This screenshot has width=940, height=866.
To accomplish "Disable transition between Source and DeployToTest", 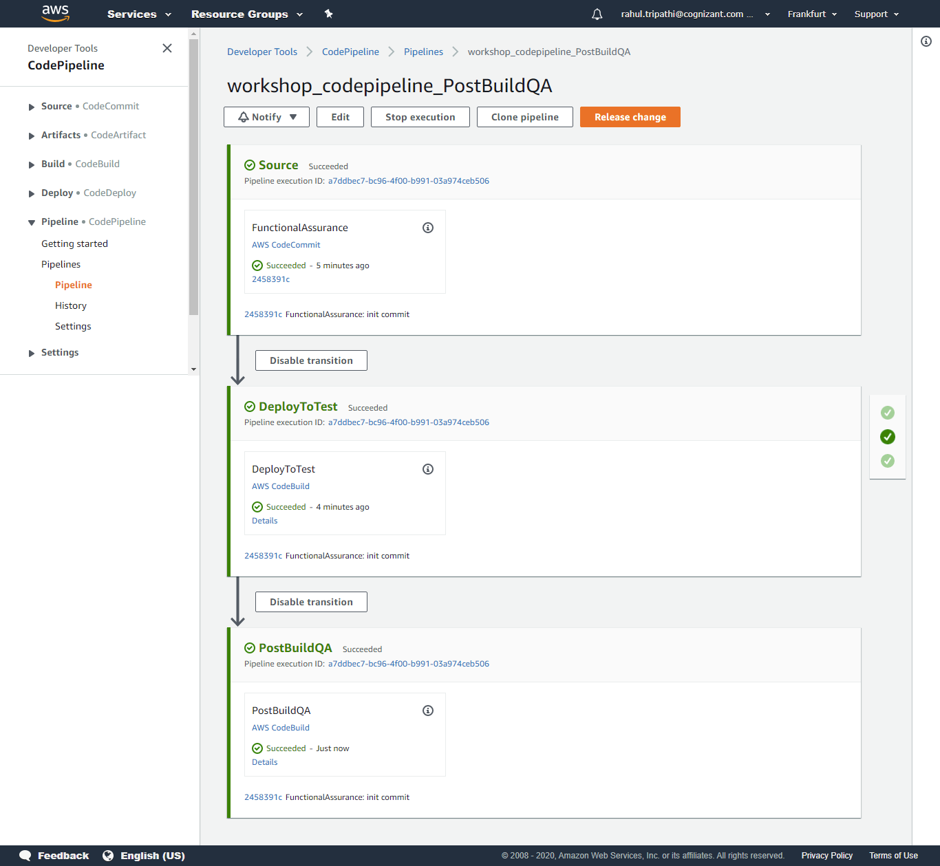I will [x=311, y=360].
